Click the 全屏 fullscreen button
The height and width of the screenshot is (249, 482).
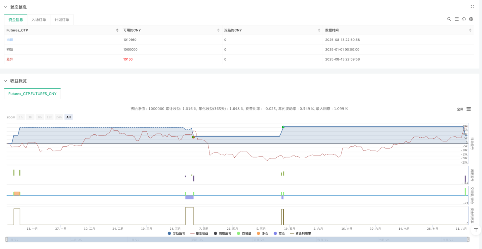click(x=460, y=109)
